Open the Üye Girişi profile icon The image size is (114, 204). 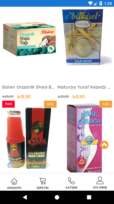[100, 180]
